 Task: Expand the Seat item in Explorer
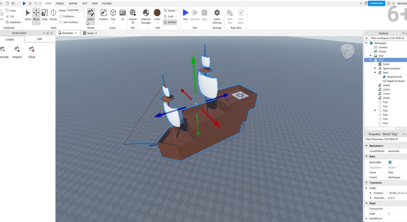click(x=371, y=56)
